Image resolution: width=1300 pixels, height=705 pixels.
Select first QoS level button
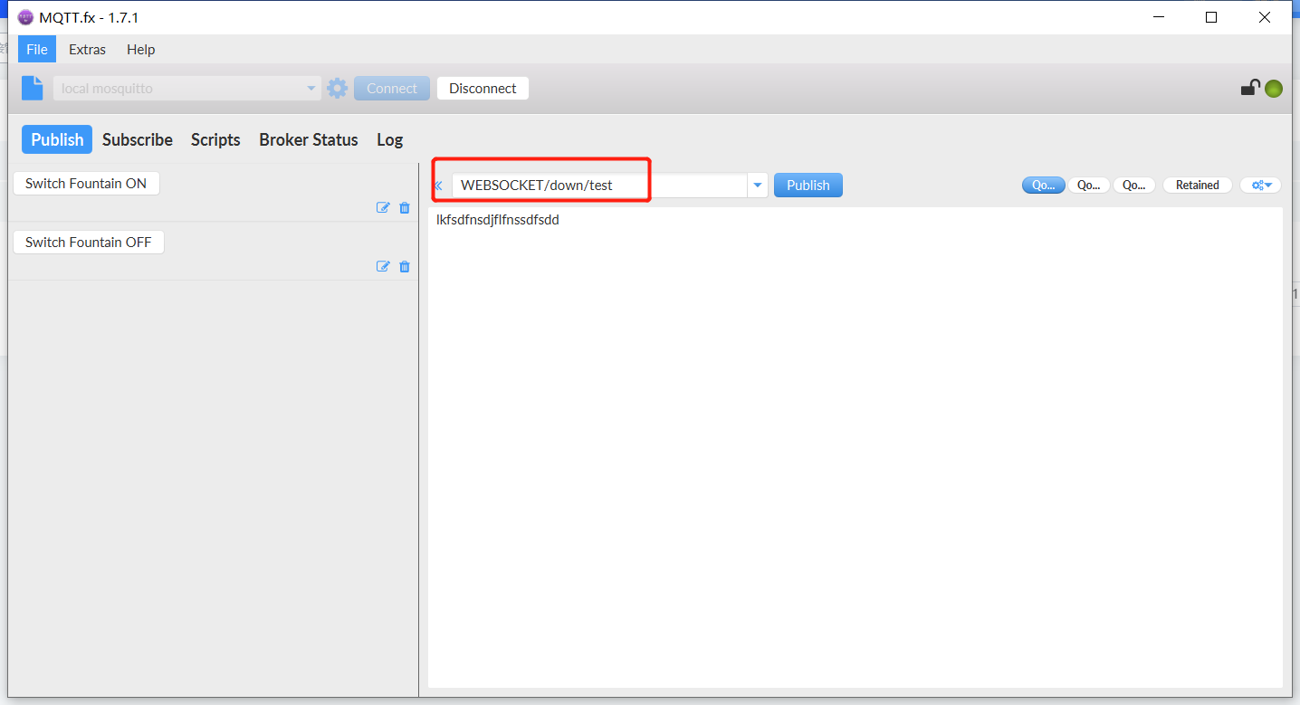1044,185
